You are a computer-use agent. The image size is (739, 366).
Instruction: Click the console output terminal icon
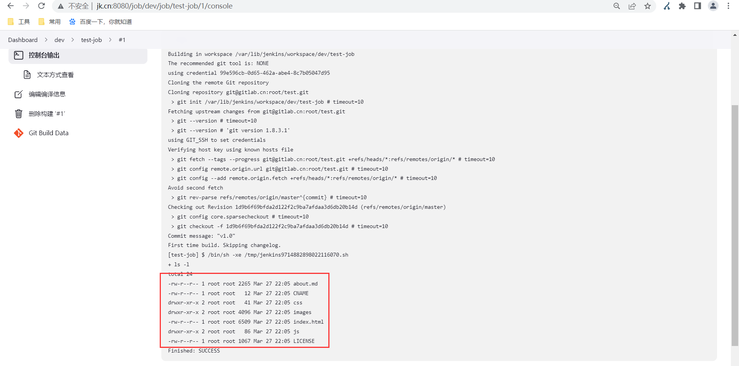tap(18, 55)
